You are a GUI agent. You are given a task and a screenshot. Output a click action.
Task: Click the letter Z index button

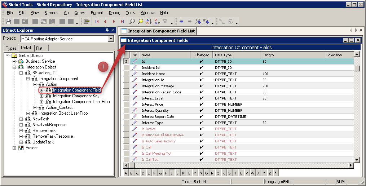click(270, 173)
